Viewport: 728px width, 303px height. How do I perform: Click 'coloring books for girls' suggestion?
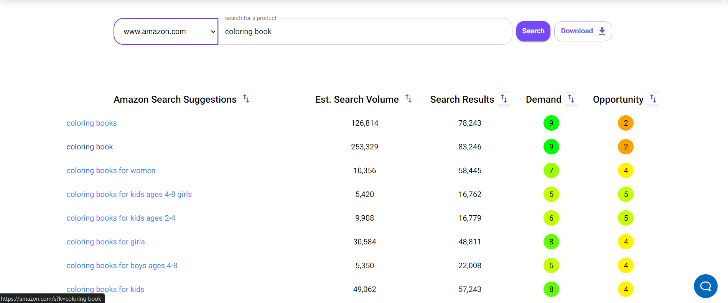tap(105, 242)
